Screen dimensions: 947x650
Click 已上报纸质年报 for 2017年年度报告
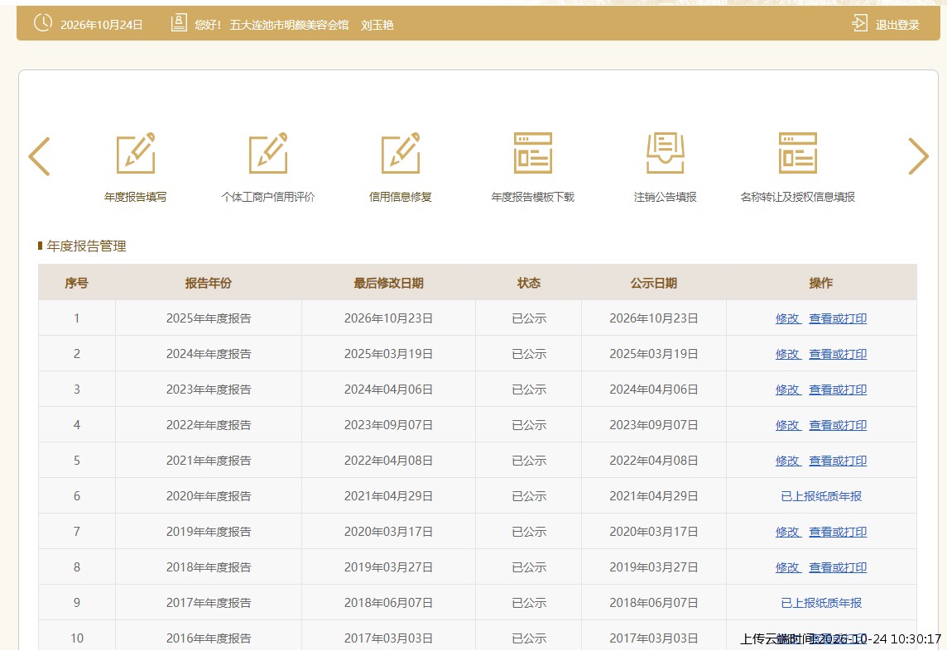point(821,603)
